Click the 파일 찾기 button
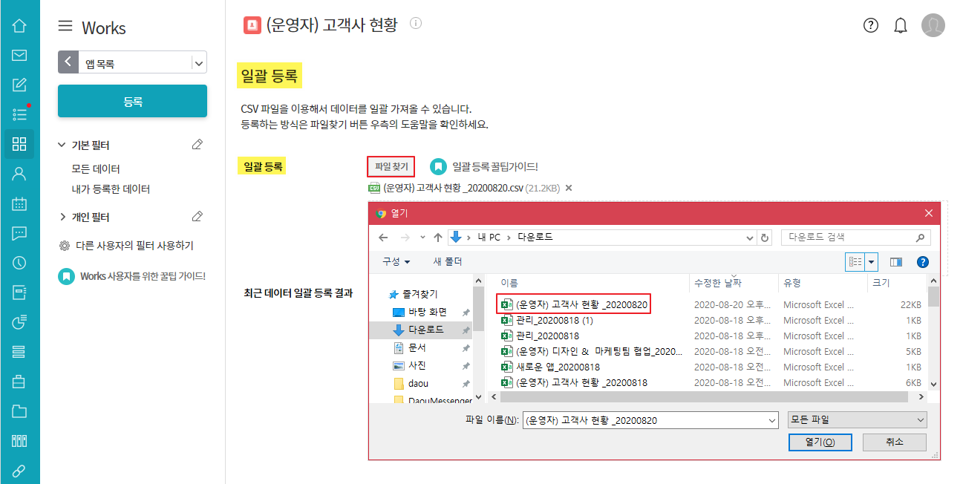Viewport: 963px width, 484px height. click(x=391, y=167)
